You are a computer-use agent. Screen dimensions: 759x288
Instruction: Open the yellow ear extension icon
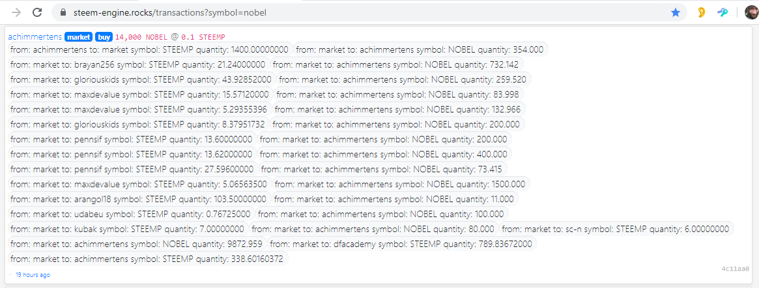[x=701, y=13]
